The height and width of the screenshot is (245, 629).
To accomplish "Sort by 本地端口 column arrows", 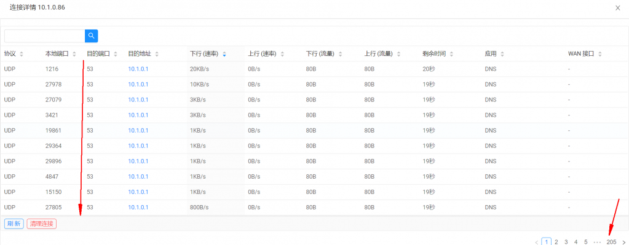I will 74,54.
